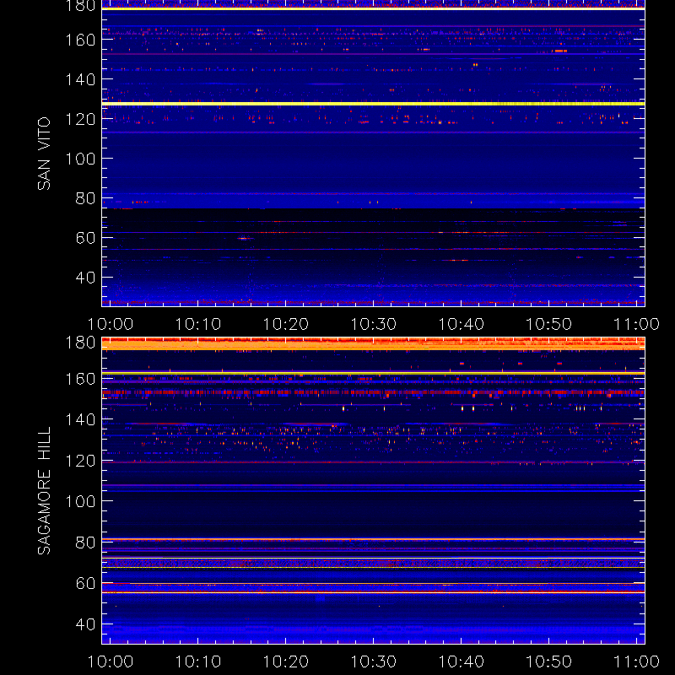Click the SAN VITO axis title
Viewport: 675px width, 675px height.
[x=44, y=154]
